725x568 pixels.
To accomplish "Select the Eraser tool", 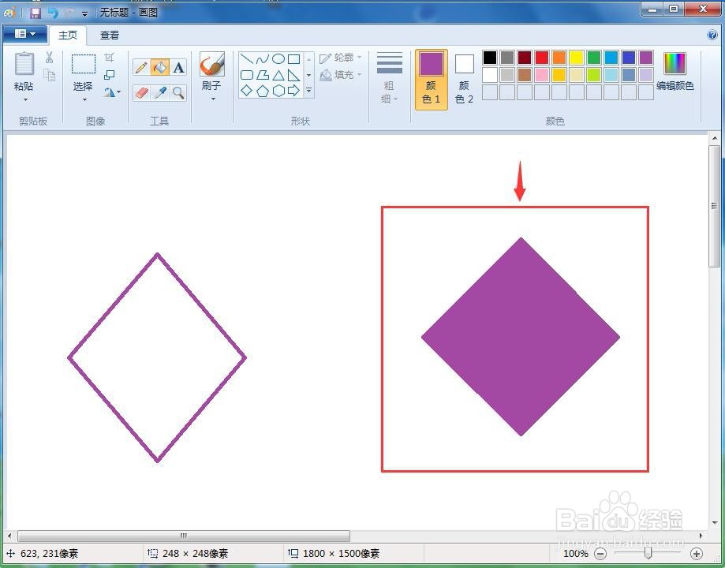I will point(141,93).
